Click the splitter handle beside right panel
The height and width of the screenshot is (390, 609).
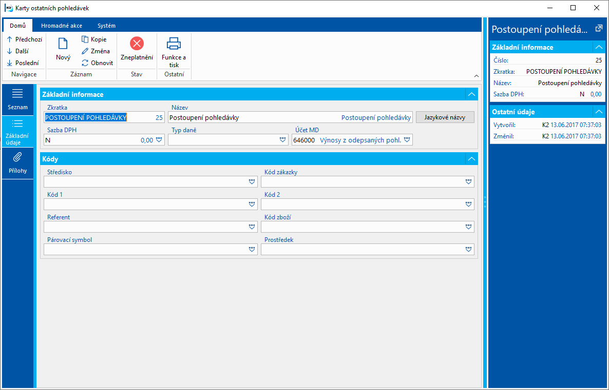[x=485, y=202]
